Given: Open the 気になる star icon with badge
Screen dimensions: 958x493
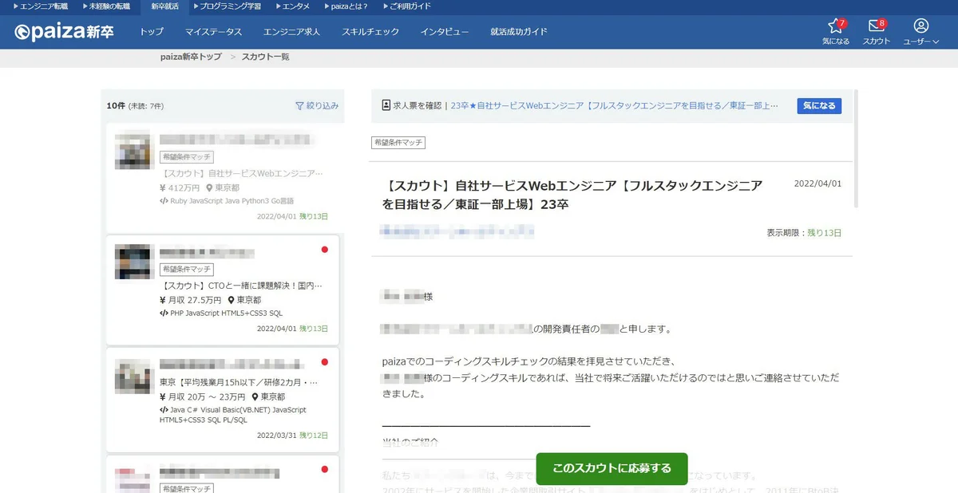Looking at the screenshot, I should tap(836, 31).
